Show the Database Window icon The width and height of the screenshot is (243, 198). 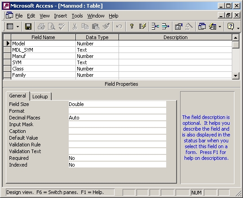tap(202, 26)
